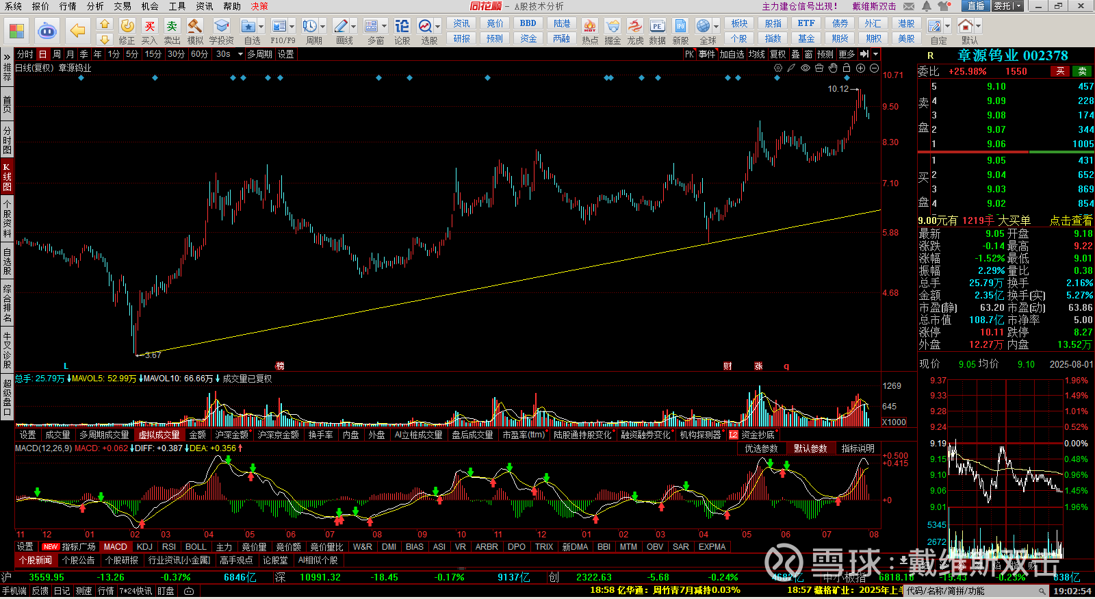Viewport: 1095px width, 599px height.
Task: Click the yellow down arrow icon
Action: pos(105,40)
